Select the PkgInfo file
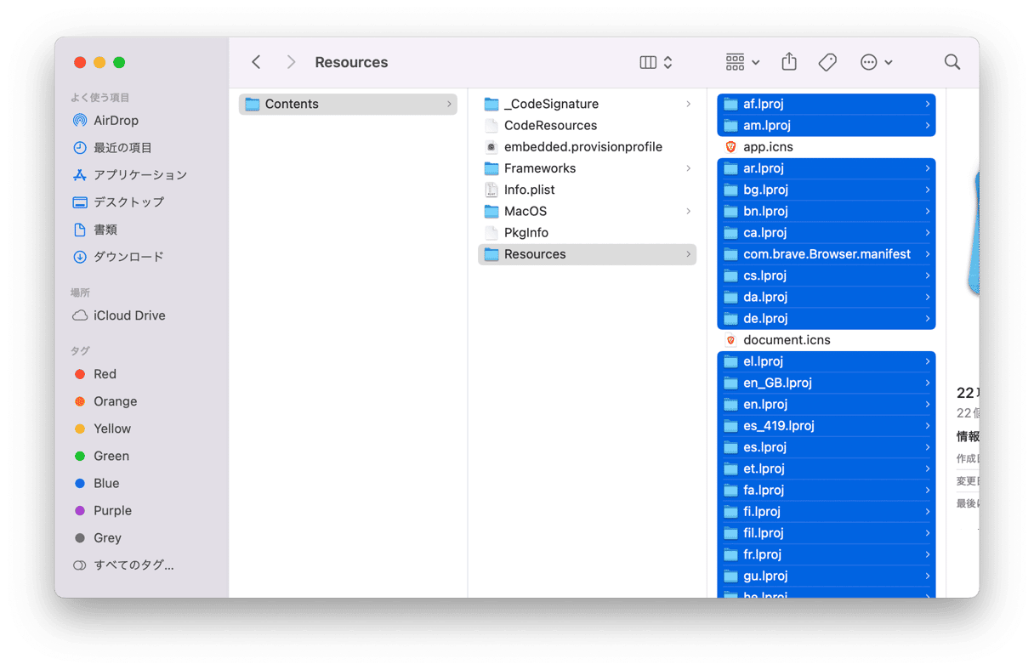 tap(587, 233)
